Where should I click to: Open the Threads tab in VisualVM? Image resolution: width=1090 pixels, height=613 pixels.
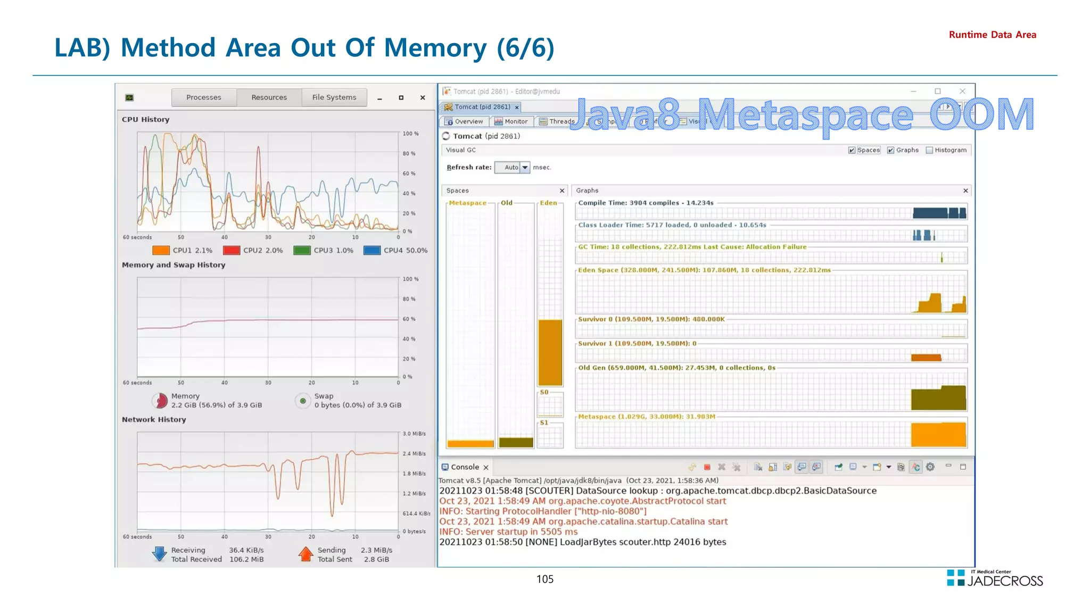pos(557,121)
